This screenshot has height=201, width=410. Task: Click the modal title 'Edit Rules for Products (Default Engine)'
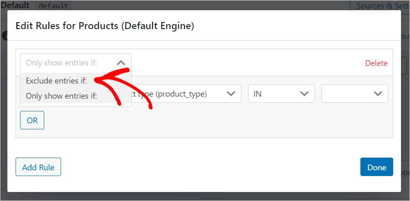[105, 26]
